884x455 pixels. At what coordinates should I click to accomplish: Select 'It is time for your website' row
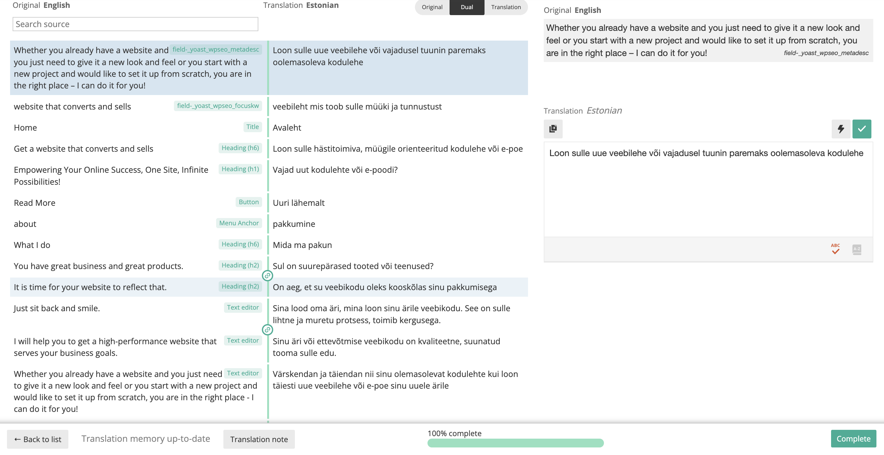tap(138, 287)
